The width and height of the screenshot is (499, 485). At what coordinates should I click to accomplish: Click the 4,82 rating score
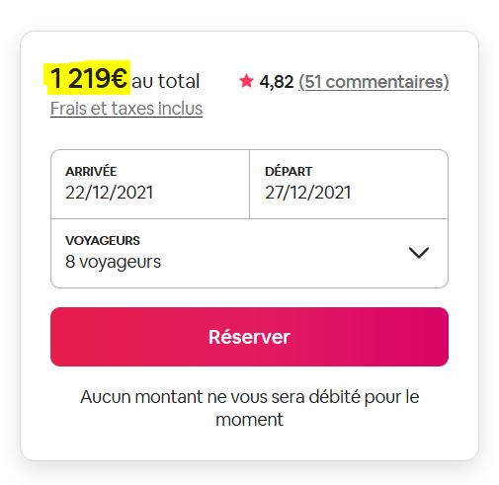(277, 82)
